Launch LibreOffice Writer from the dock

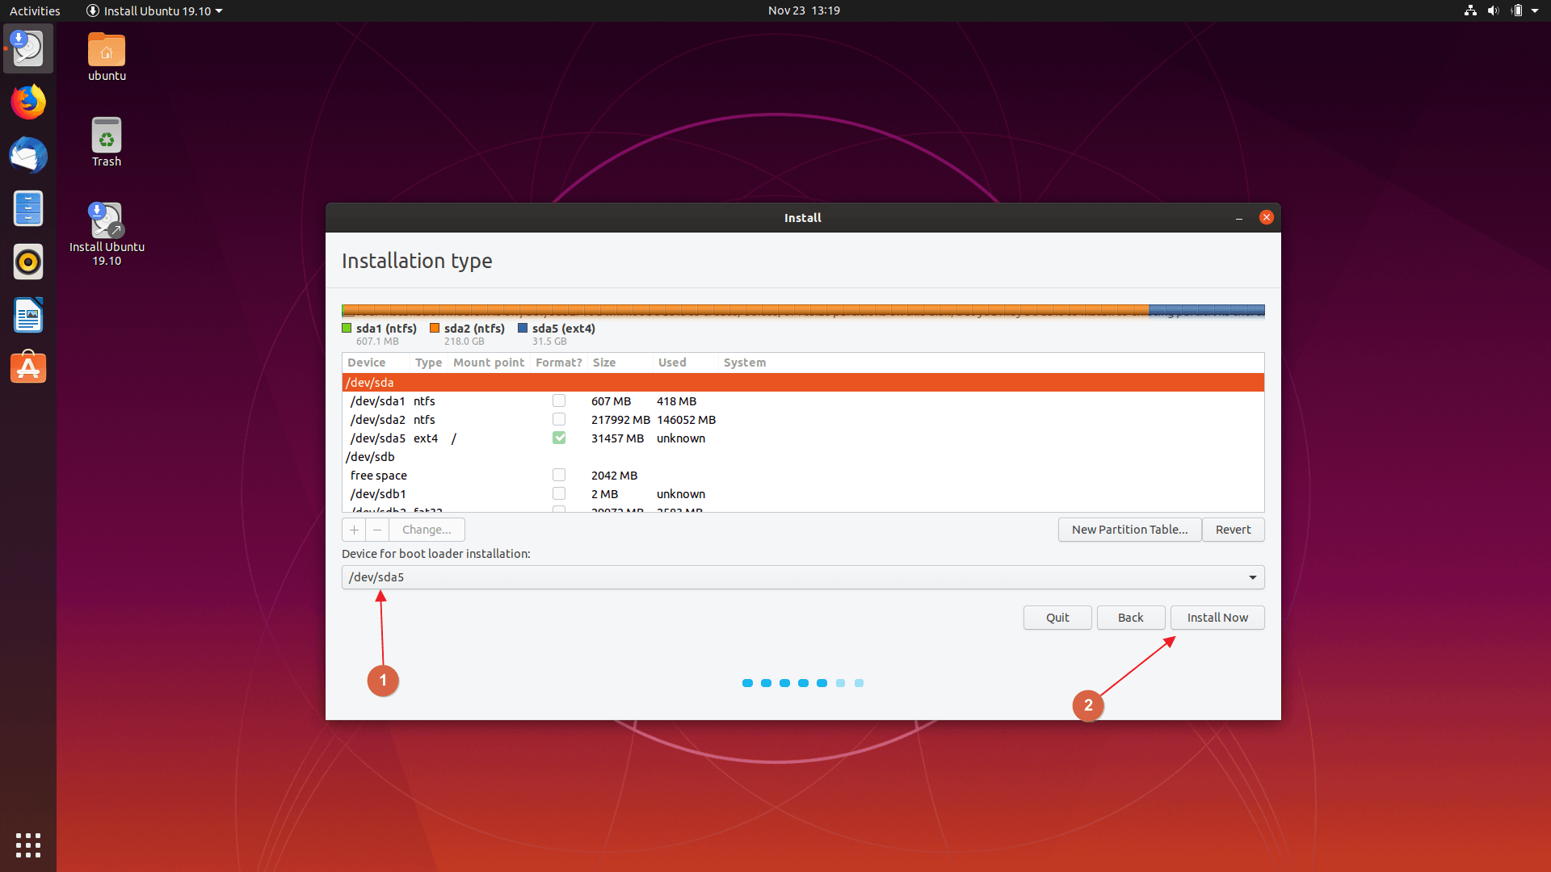click(x=28, y=316)
